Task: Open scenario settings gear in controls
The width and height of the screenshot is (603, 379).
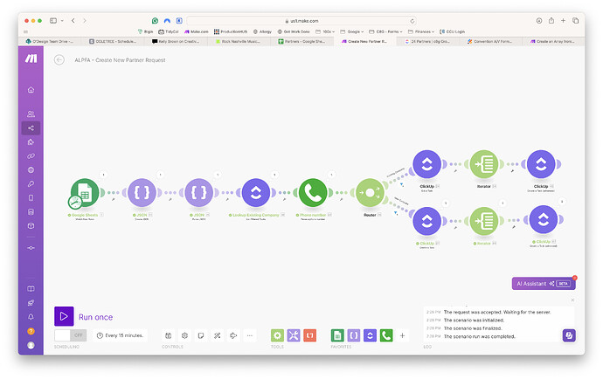Action: 184,335
